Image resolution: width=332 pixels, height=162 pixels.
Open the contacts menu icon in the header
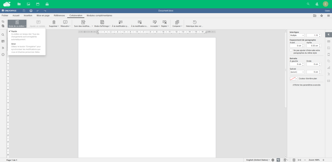pos(317,4)
